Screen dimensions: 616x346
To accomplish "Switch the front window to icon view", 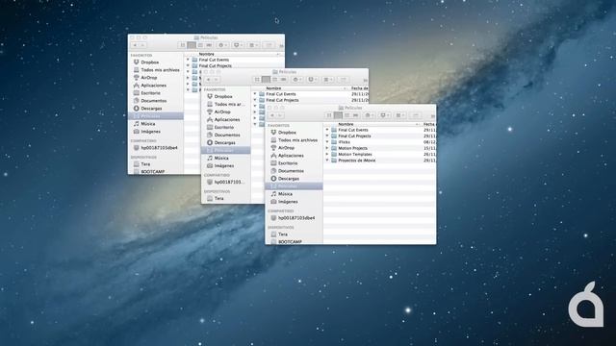I will point(329,115).
